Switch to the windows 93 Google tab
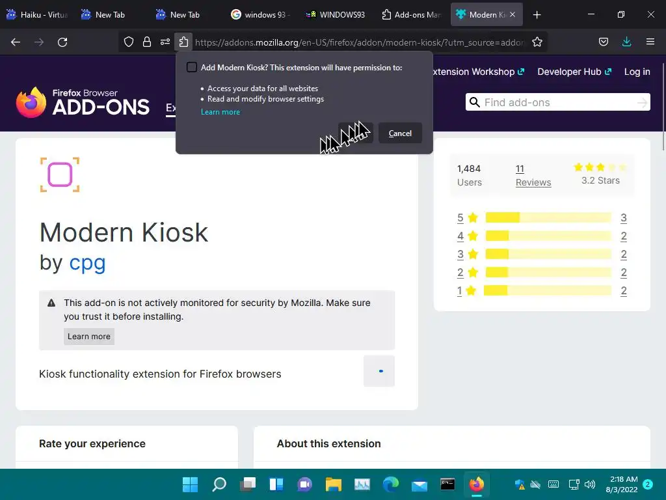The width and height of the screenshot is (666, 500). pos(260,14)
